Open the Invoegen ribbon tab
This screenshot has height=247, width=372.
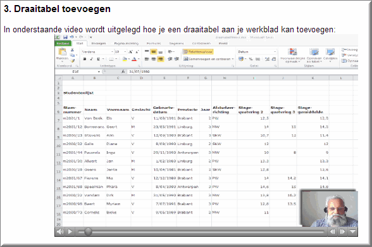[x=99, y=44]
